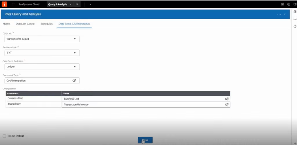Switch to the DataLink Cache tab
The image size is (297, 145).
[25, 24]
